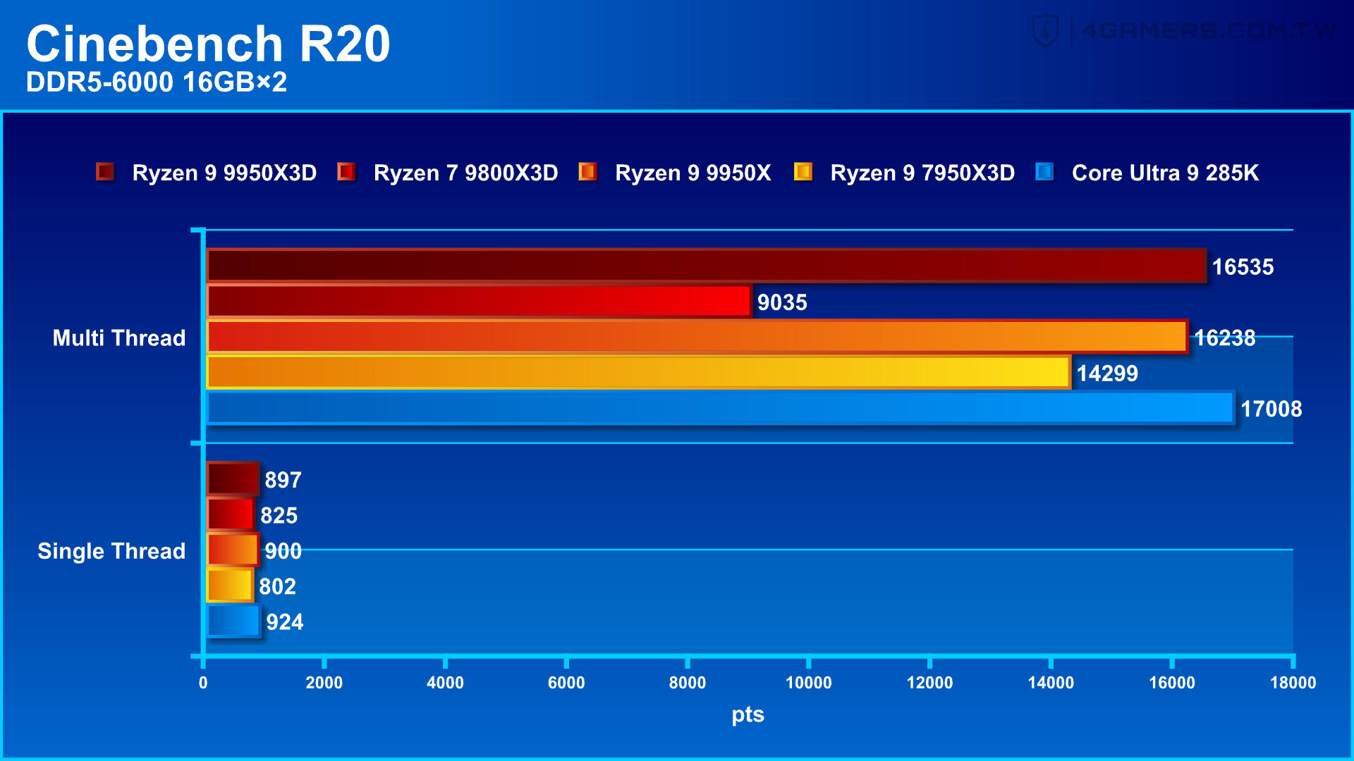Click the 16238 data label
The image size is (1354, 761).
coord(1224,338)
